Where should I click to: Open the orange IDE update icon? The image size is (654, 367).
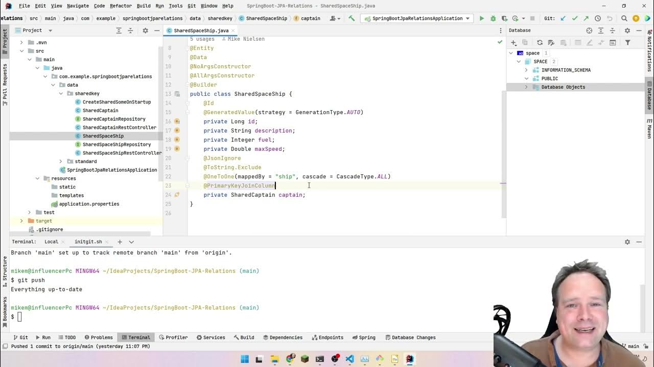point(636,18)
